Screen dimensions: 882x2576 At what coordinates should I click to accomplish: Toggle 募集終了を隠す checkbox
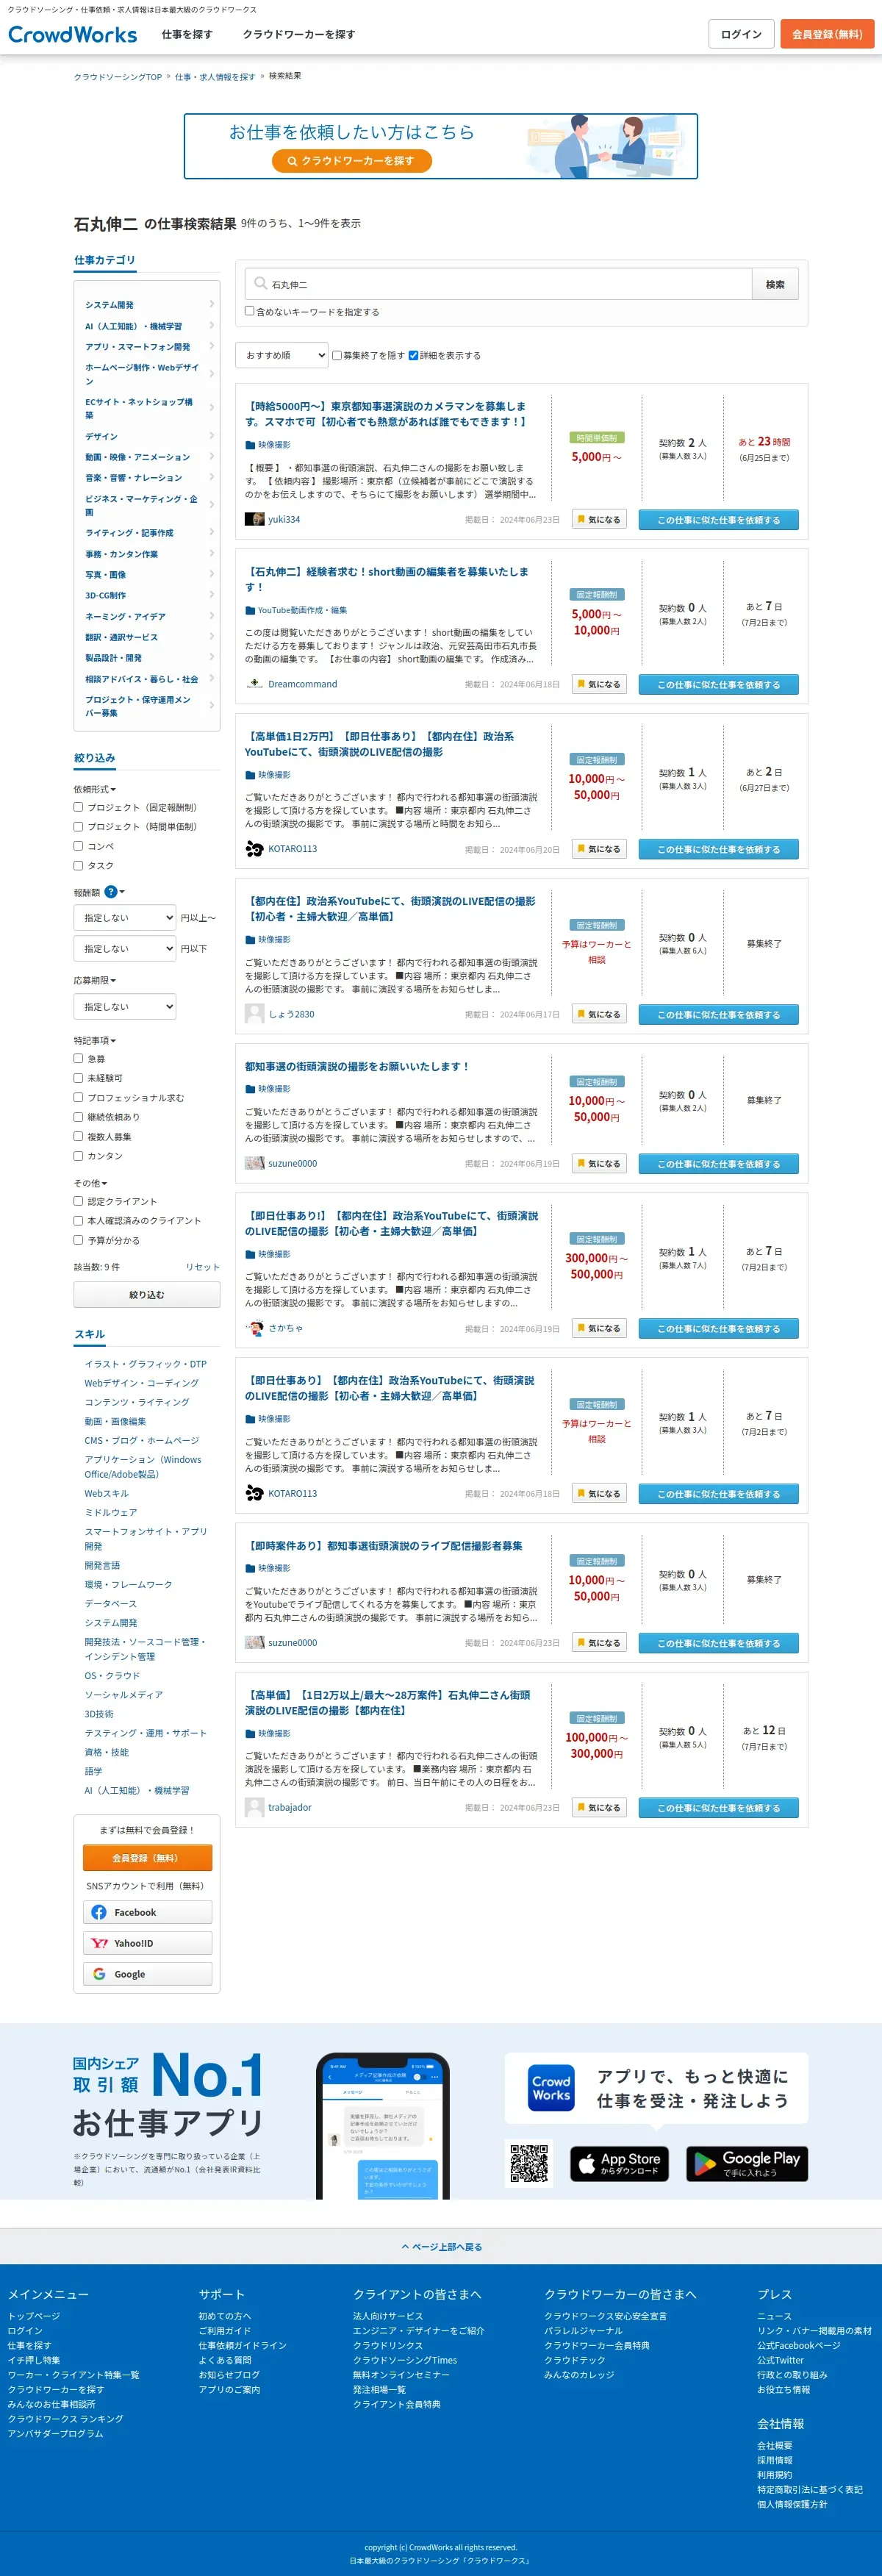pos(337,355)
